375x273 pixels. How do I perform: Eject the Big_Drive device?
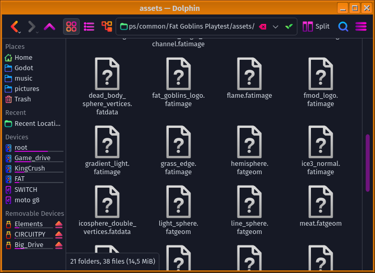click(x=59, y=245)
